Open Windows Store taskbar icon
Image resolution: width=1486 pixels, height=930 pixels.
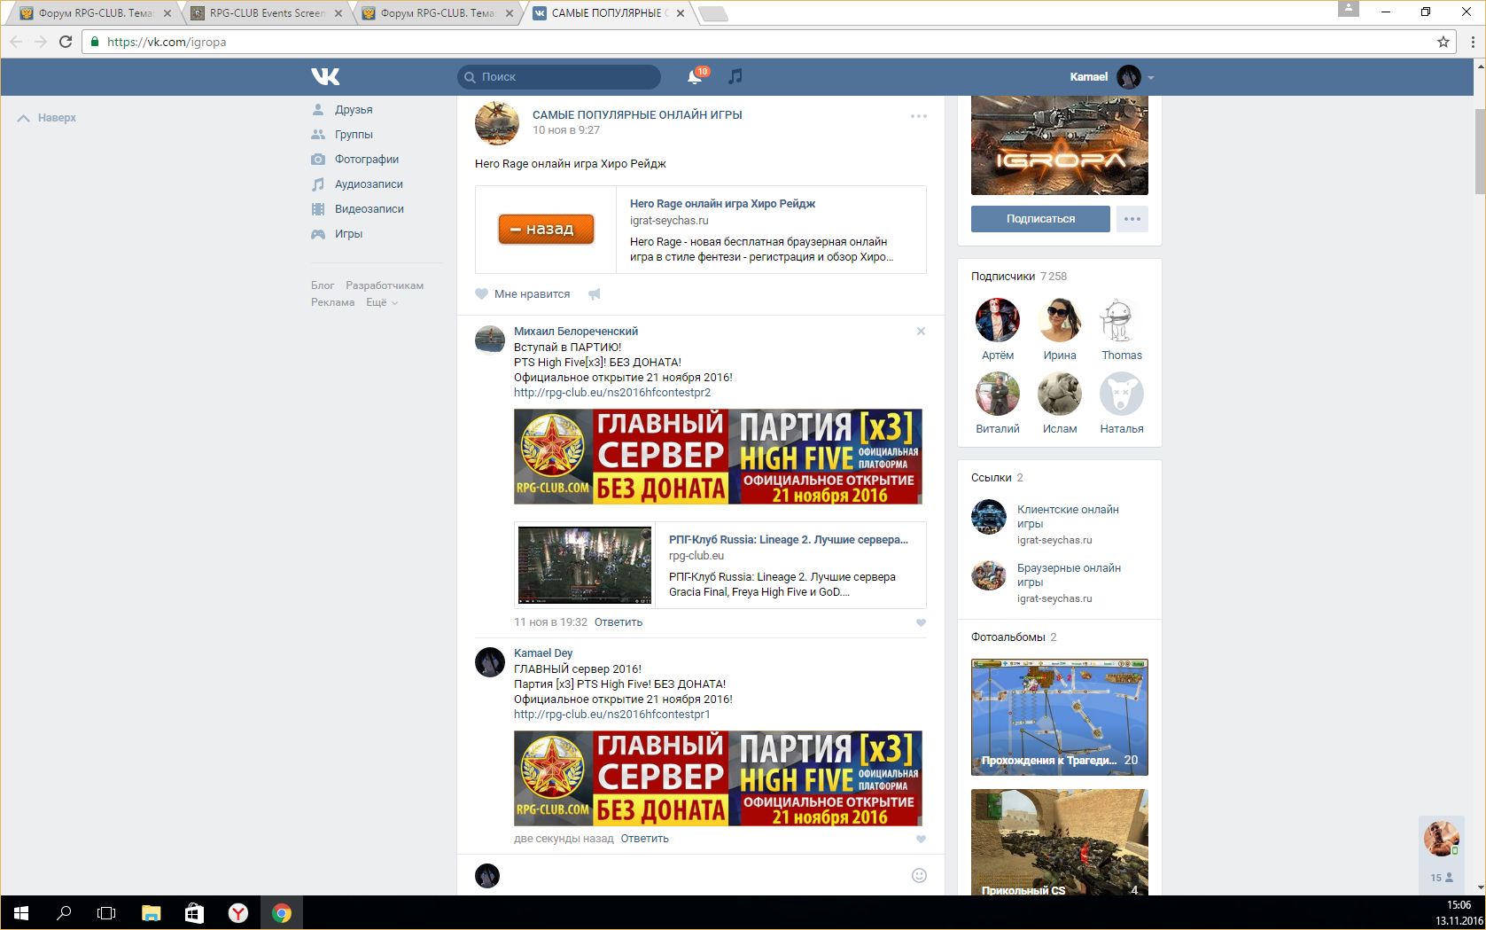click(x=195, y=913)
